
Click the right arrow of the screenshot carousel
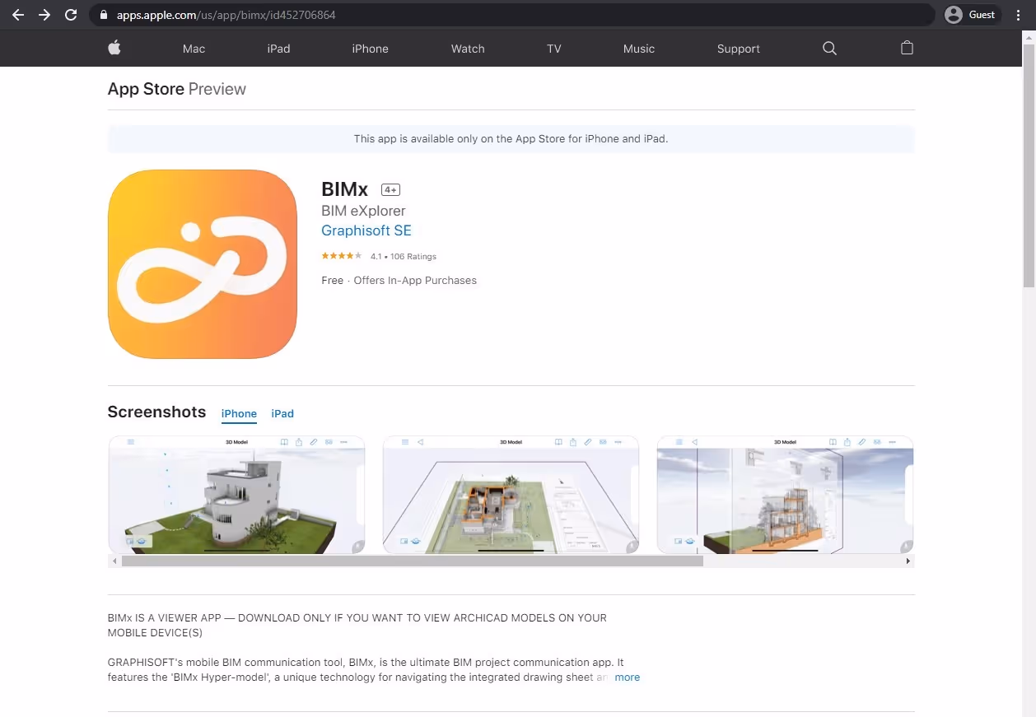click(x=908, y=561)
